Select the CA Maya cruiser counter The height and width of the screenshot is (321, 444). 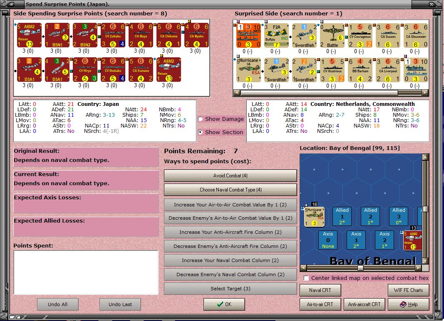[141, 35]
